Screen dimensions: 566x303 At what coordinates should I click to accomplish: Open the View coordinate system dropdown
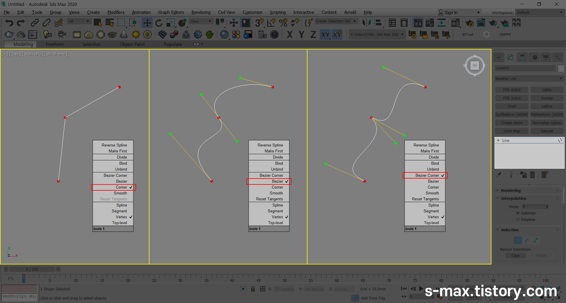[201, 21]
